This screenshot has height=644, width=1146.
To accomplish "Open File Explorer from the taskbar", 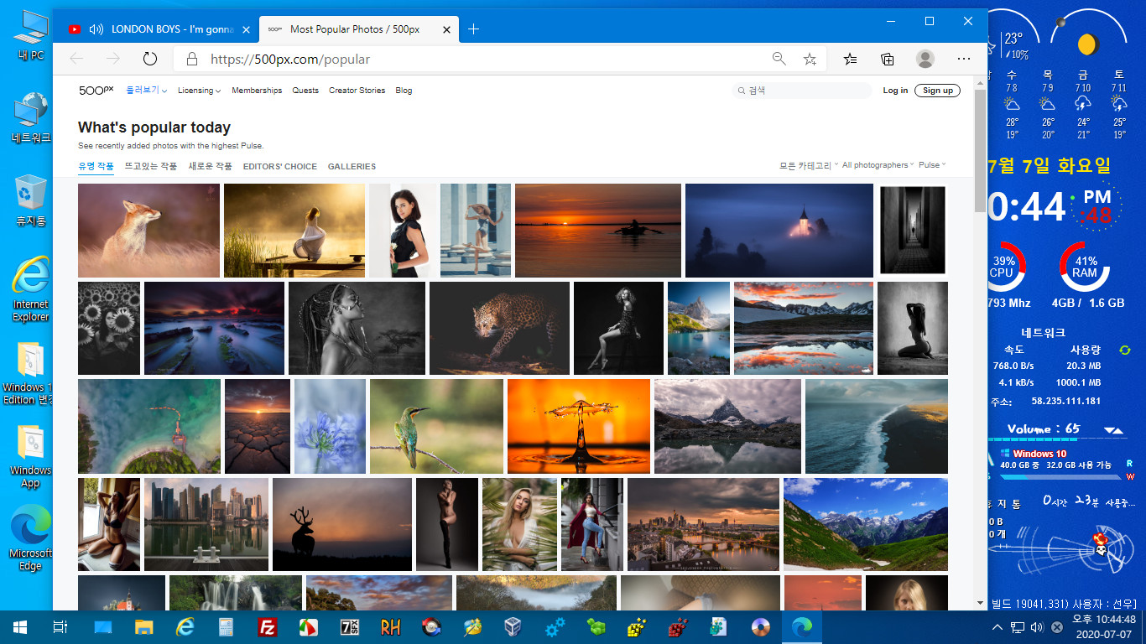I will tap(144, 626).
